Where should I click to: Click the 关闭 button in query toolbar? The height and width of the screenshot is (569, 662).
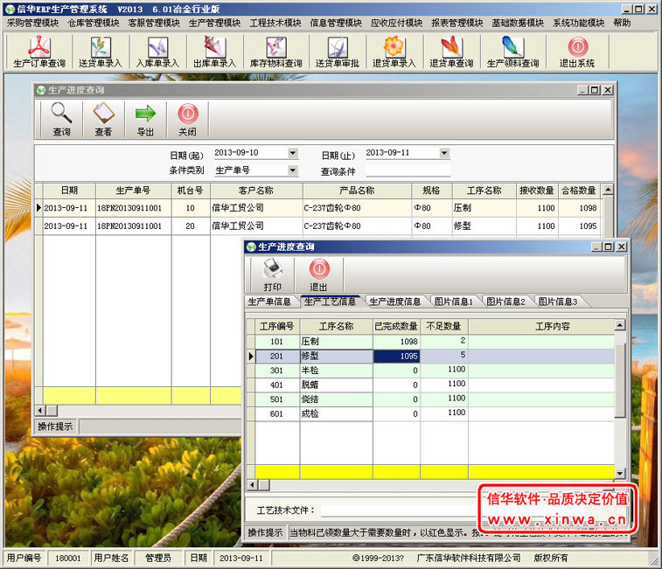coord(187,119)
